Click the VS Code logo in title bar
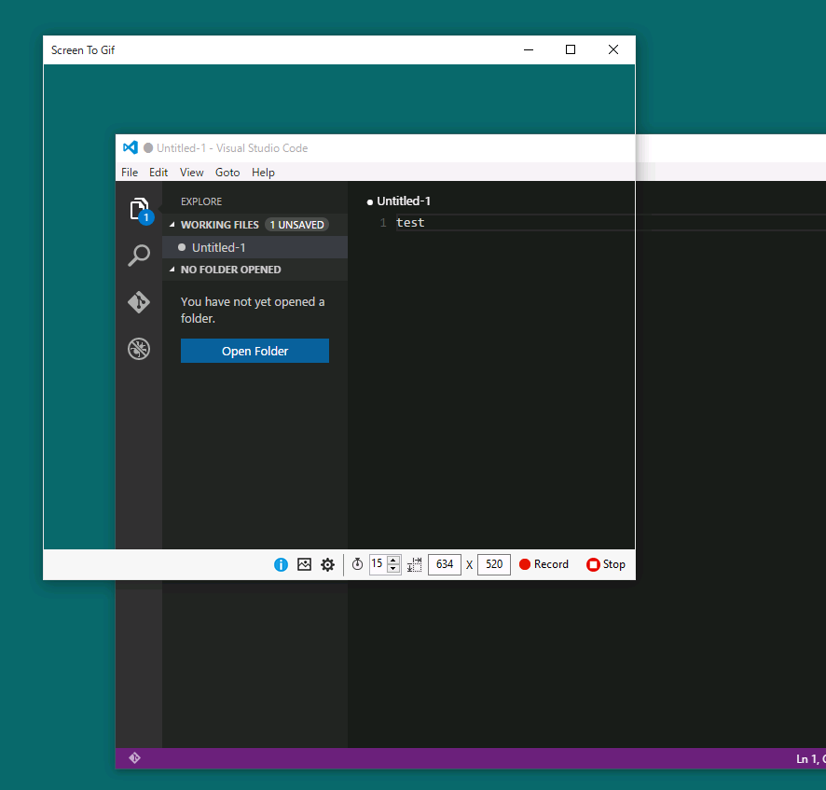826x790 pixels. 131,147
